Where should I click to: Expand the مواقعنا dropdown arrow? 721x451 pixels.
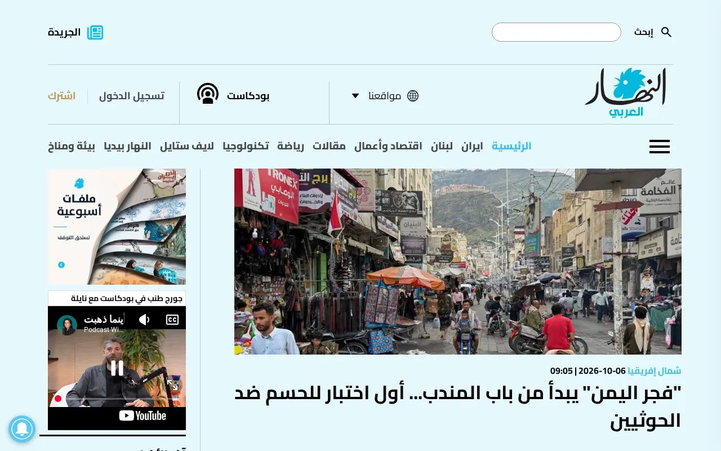click(x=355, y=96)
